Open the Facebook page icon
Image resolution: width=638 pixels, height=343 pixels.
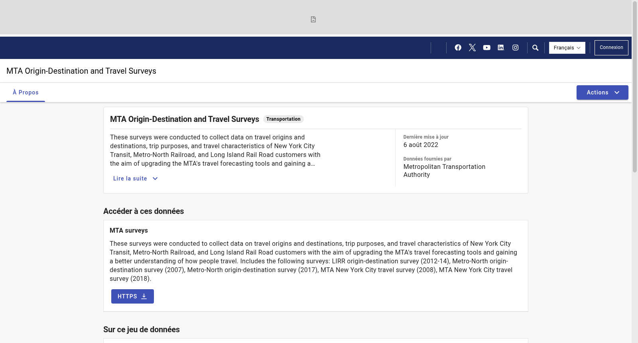[458, 47]
